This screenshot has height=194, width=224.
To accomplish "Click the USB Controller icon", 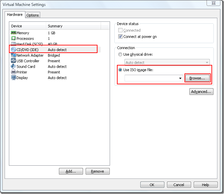I will click(14, 61).
